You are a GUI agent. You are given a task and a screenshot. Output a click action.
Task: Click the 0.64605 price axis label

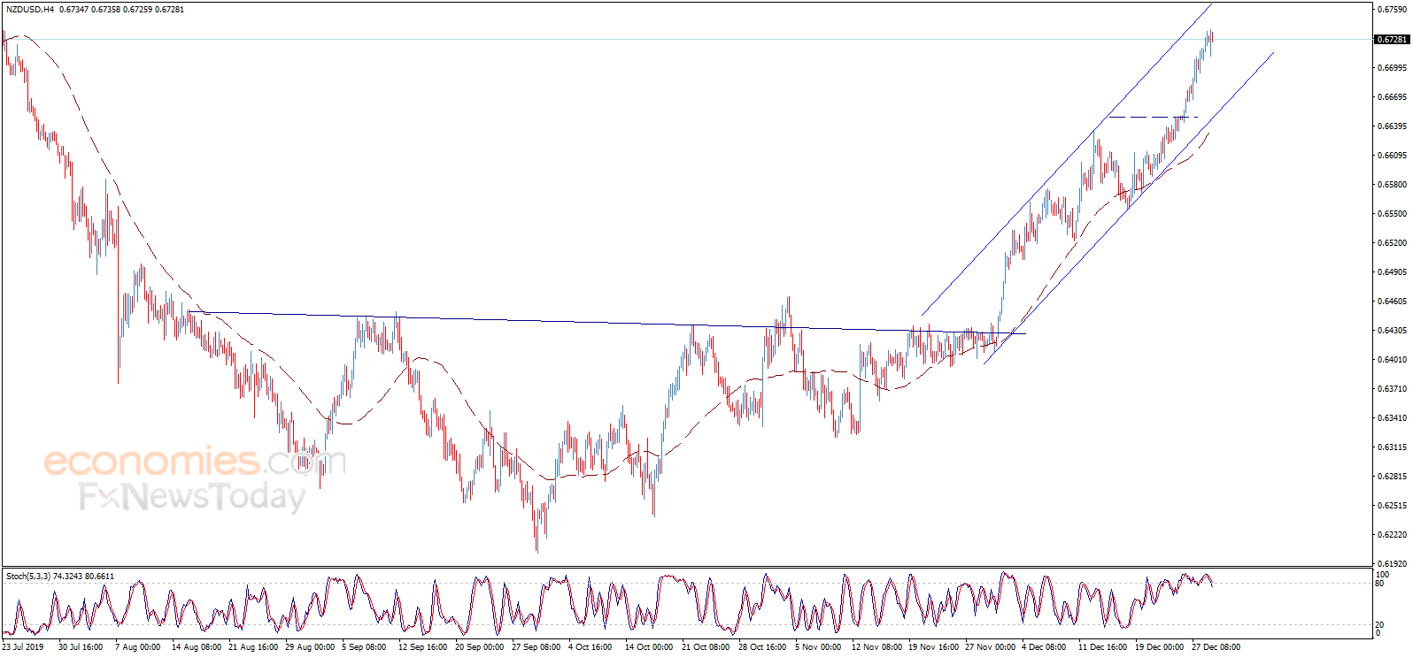1393,302
